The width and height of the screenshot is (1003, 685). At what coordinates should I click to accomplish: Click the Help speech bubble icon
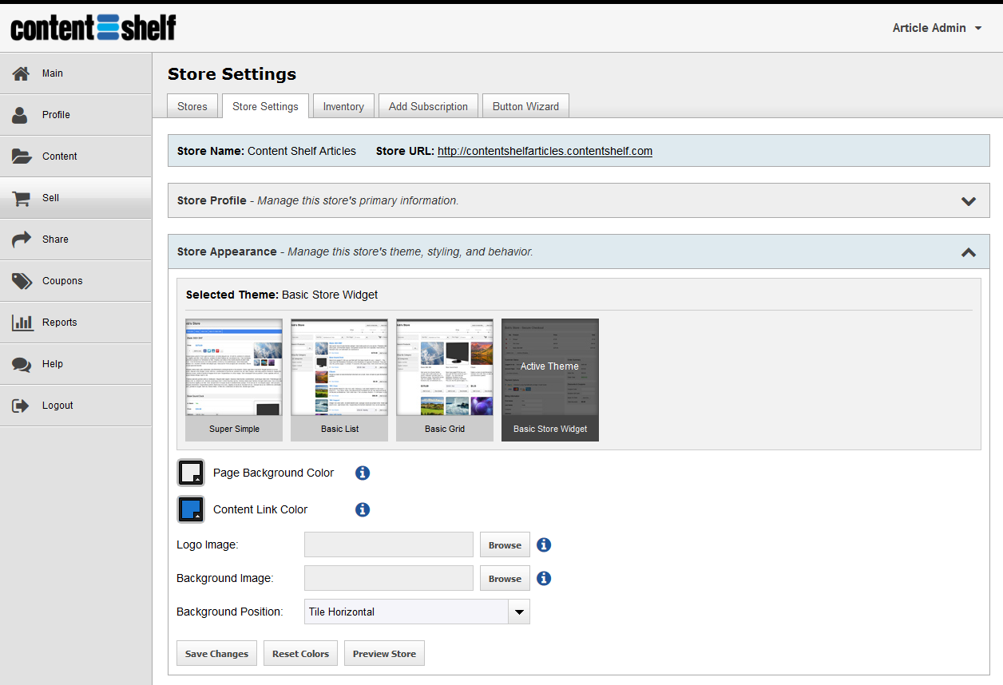click(21, 364)
